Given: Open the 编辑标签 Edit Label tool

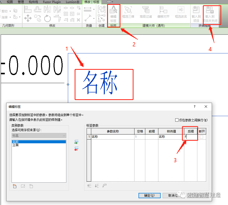Looking at the screenshot, I should pyautogui.click(x=113, y=14).
